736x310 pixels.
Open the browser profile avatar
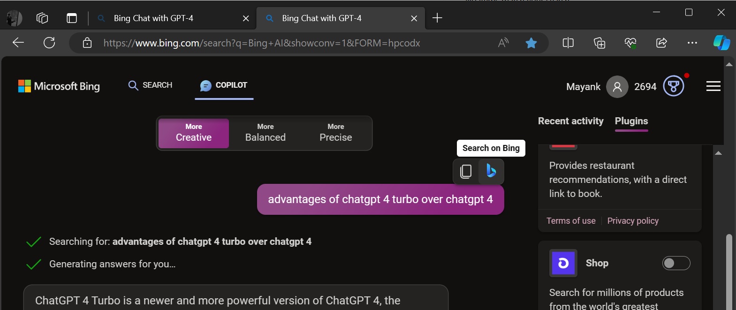(14, 18)
